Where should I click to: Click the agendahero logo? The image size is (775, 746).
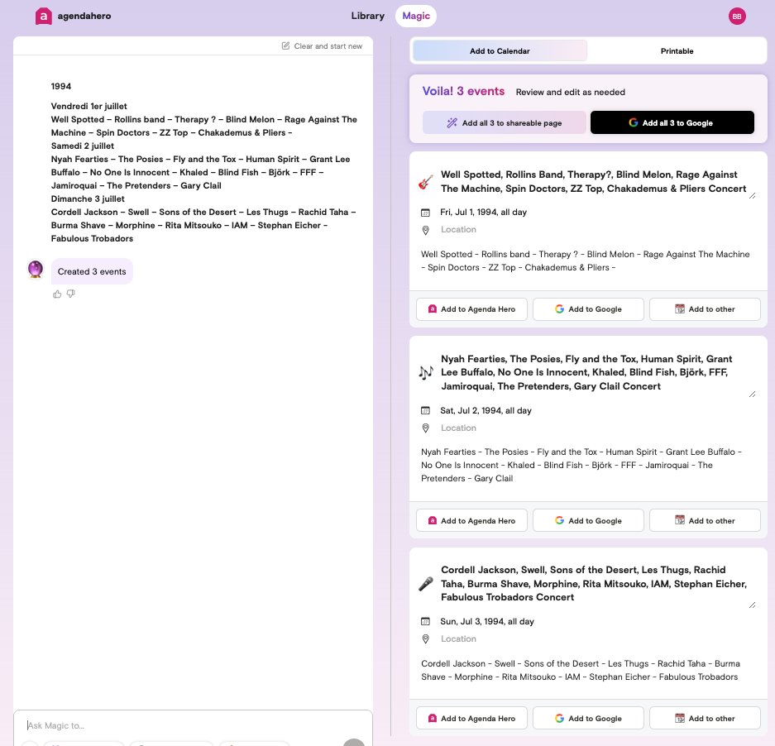click(x=73, y=16)
